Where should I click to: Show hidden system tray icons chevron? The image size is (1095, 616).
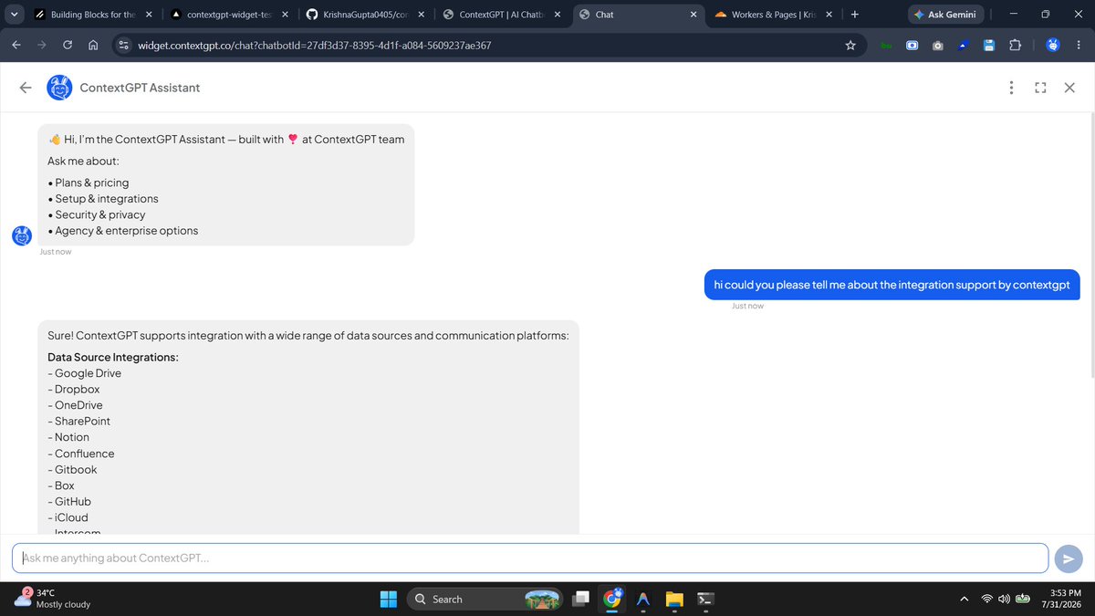point(965,599)
